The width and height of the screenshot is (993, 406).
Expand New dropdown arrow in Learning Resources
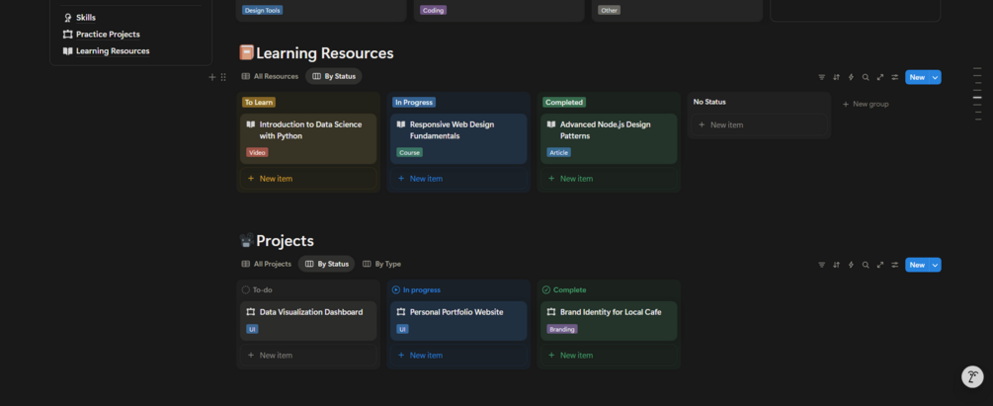[x=936, y=77]
